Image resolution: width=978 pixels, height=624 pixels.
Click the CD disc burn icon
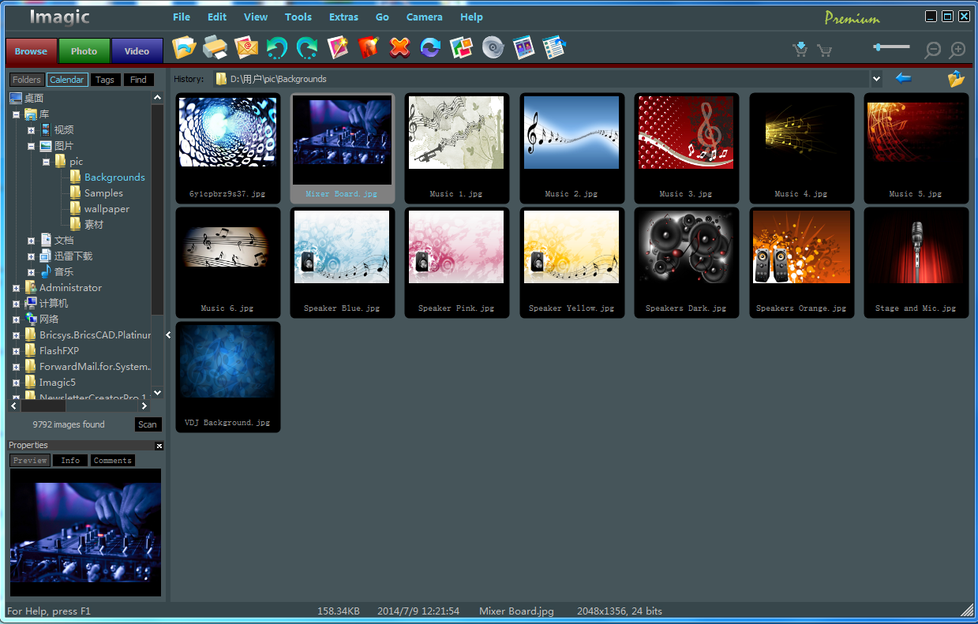493,48
